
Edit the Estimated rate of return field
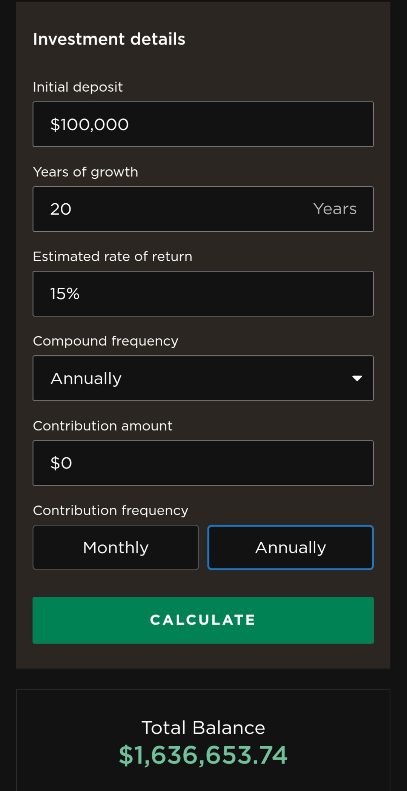pos(203,293)
